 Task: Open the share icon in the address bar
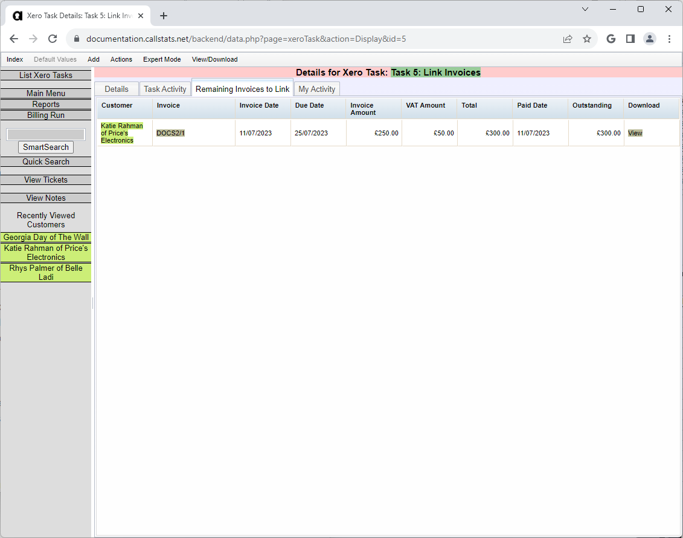coord(568,38)
